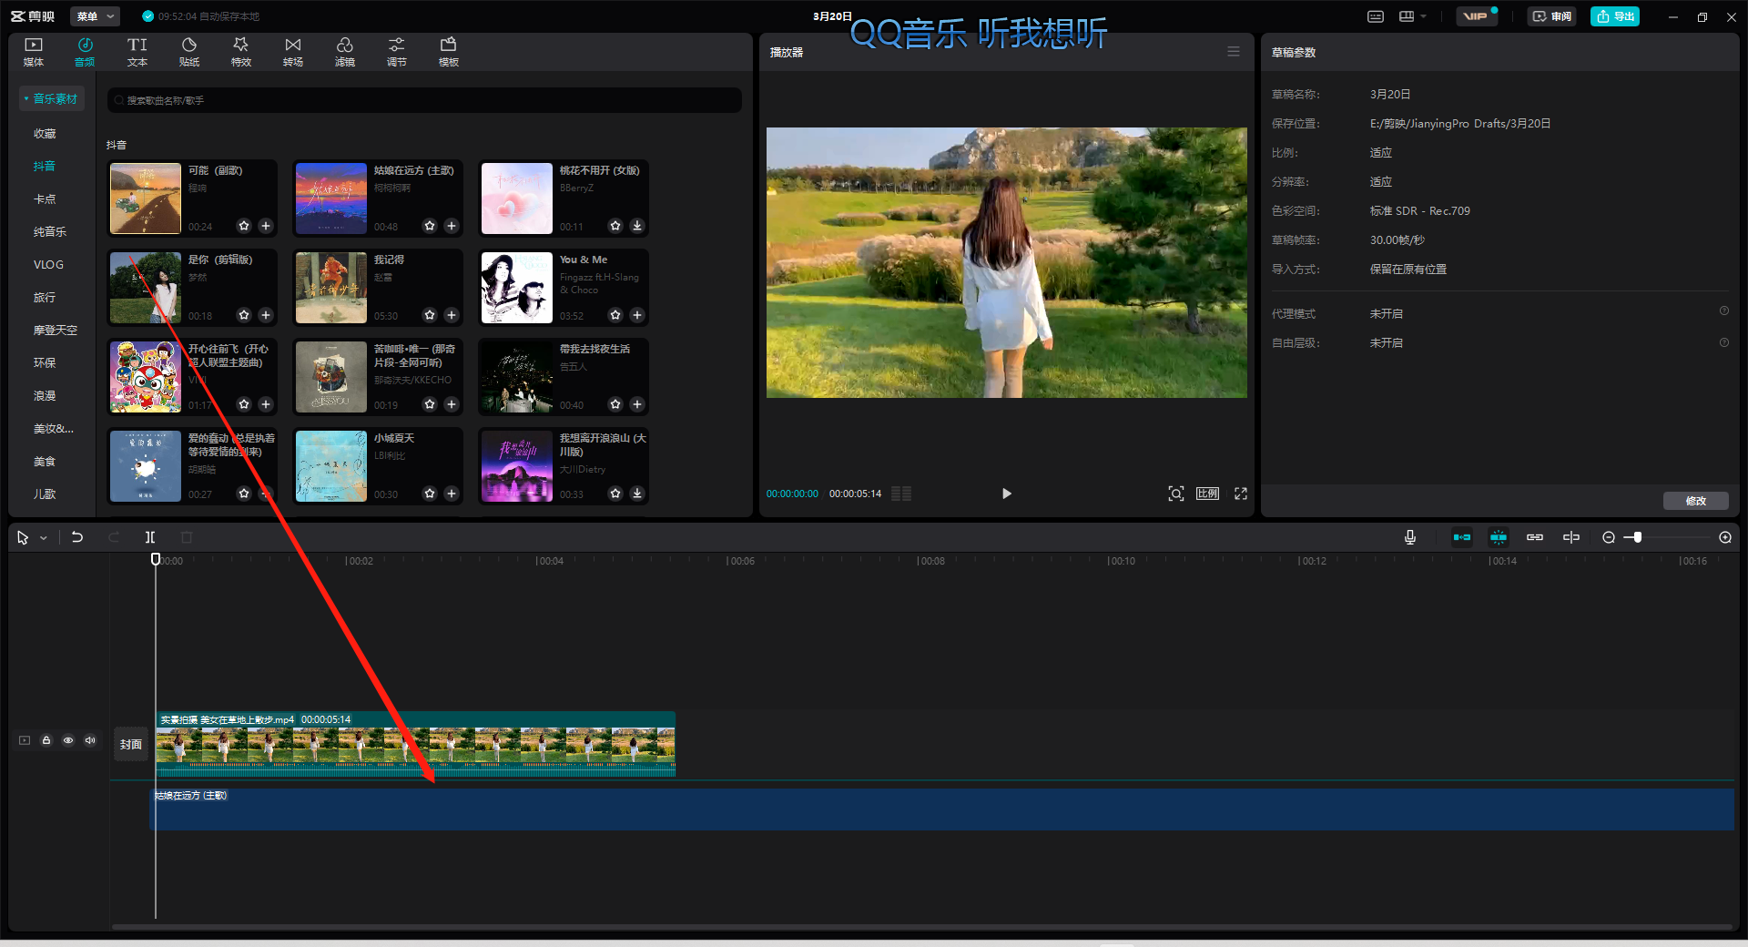Open the 贴纸 stickers tab

pyautogui.click(x=189, y=52)
